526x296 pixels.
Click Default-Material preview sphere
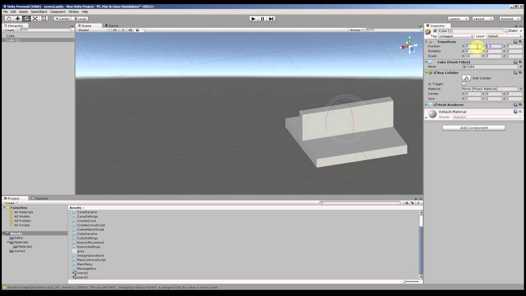coord(432,114)
